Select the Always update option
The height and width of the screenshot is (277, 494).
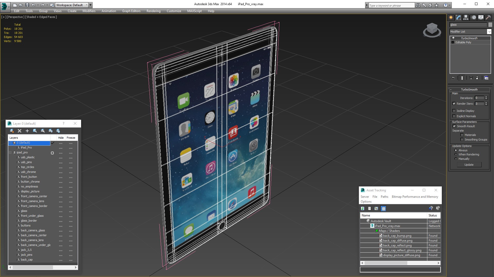coord(456,150)
